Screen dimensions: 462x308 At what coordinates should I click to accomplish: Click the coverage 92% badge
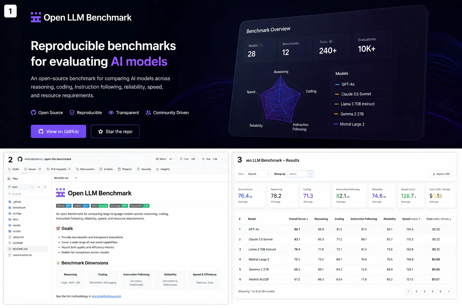pyautogui.click(x=119, y=206)
